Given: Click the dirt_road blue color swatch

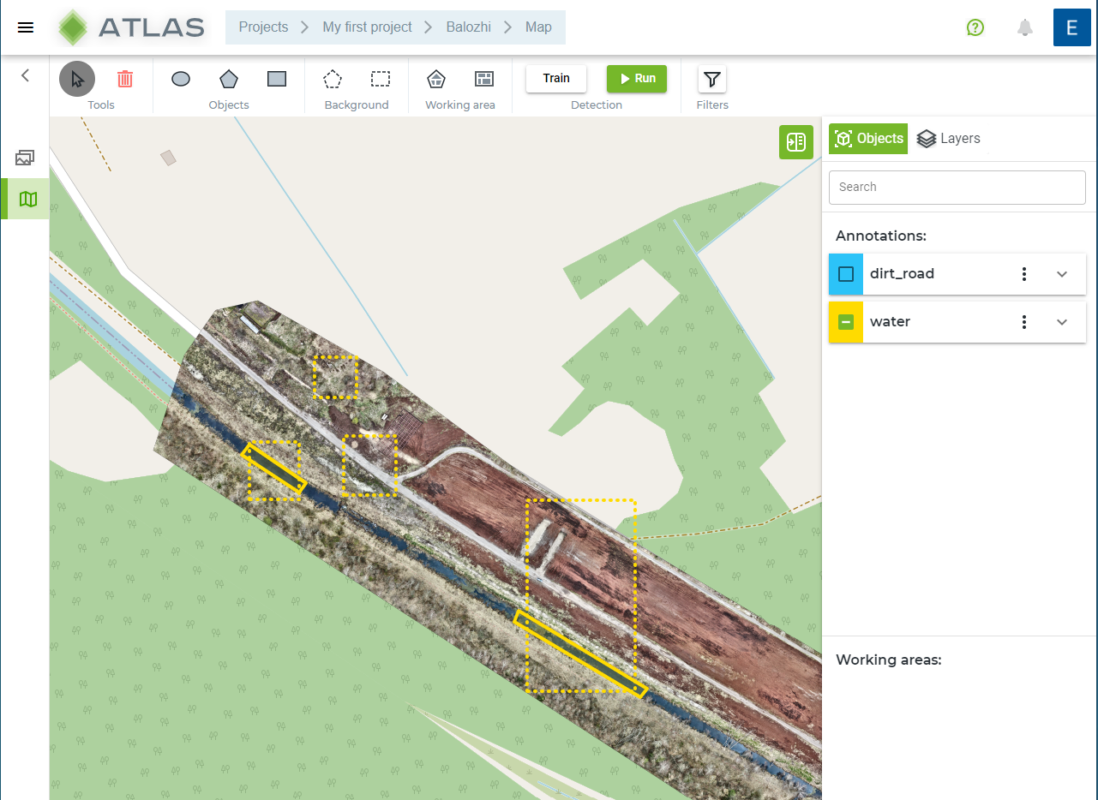Looking at the screenshot, I should 846,274.
